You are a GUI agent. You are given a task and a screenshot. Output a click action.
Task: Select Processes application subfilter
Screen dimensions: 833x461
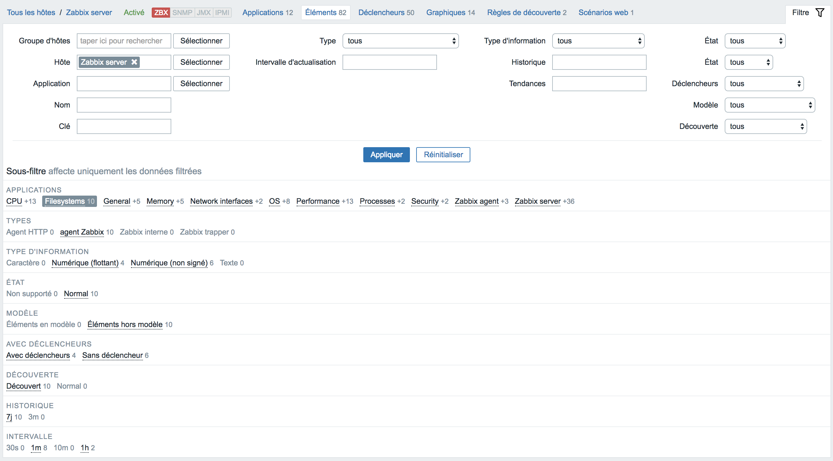pos(377,201)
